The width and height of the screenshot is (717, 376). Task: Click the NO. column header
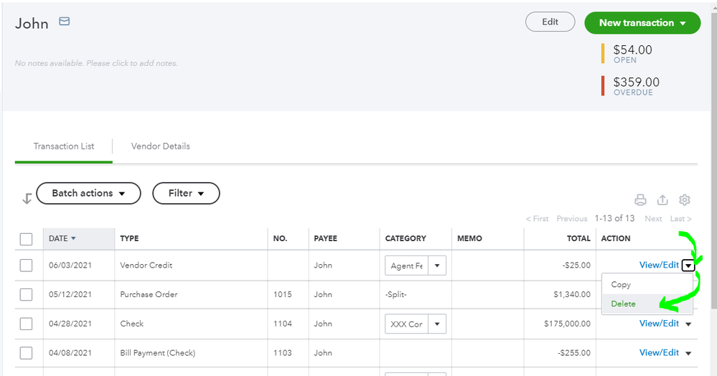coord(281,238)
